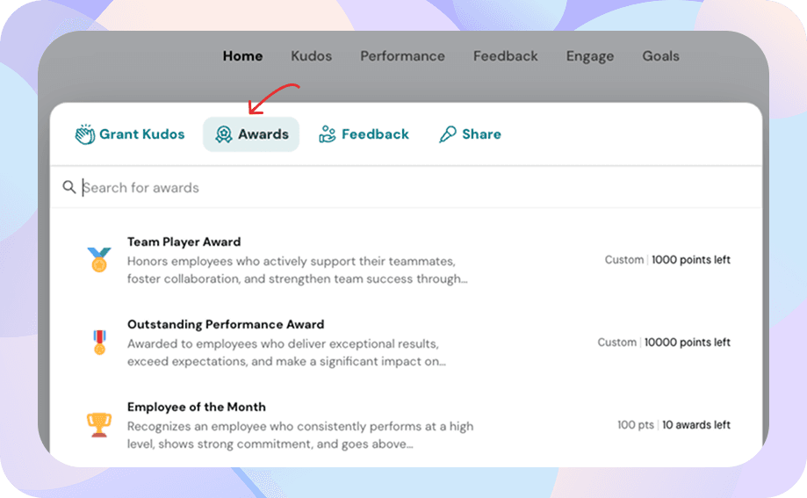Screen dimensions: 807x498
Task: Select the Employee of the Month title
Action: [x=197, y=407]
